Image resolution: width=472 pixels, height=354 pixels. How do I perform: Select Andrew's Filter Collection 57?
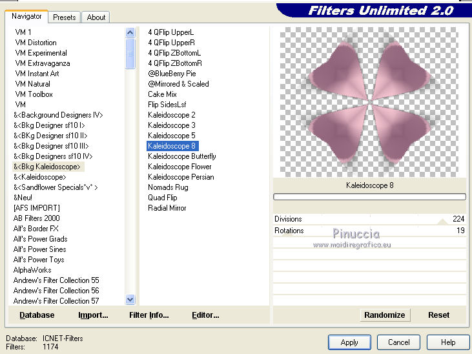56,300
